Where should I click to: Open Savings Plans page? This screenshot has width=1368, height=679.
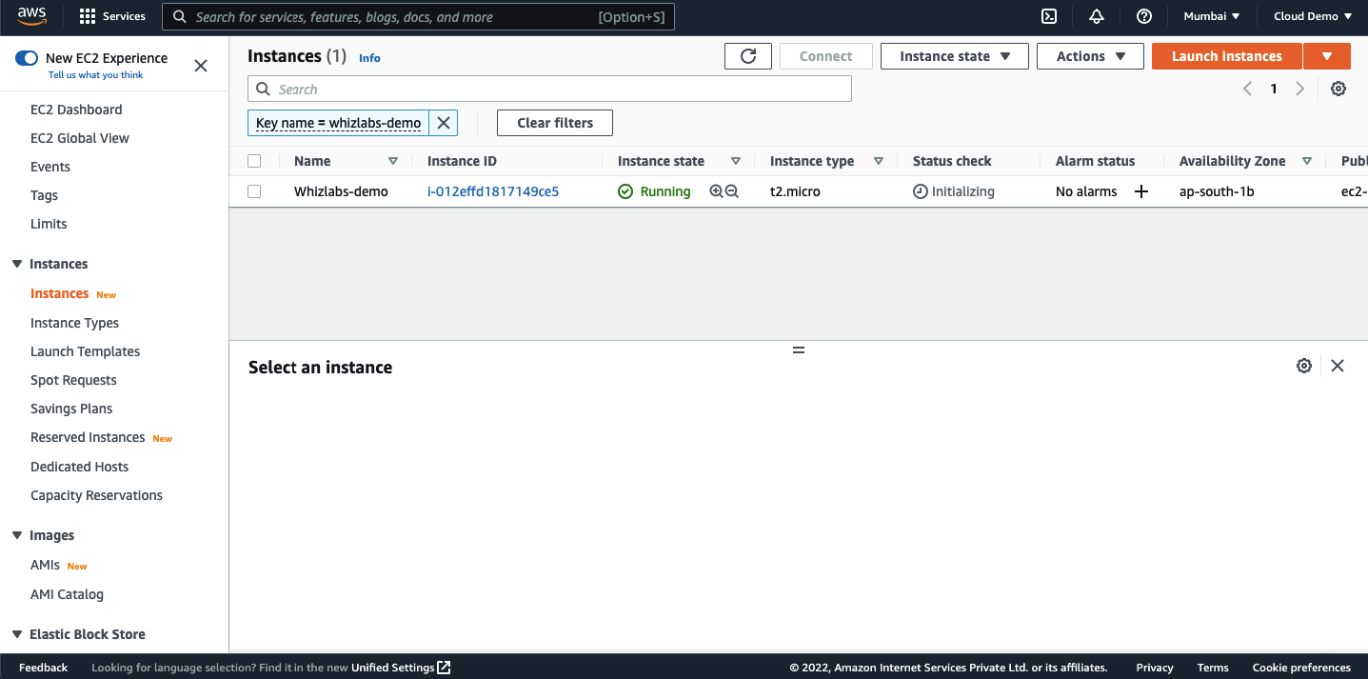click(x=71, y=409)
